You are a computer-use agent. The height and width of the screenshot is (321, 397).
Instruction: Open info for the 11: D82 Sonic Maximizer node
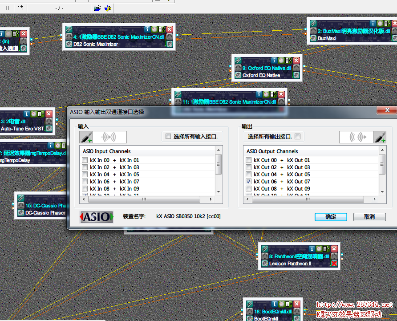point(259,94)
